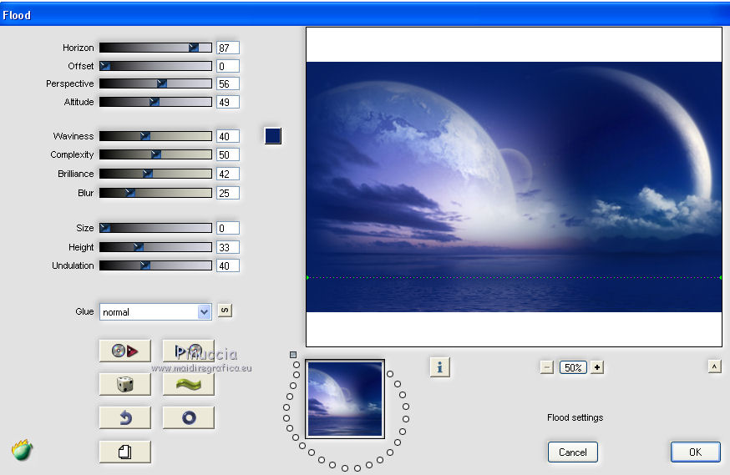The height and width of the screenshot is (475, 730).
Task: Click the copy pages button
Action: click(124, 452)
